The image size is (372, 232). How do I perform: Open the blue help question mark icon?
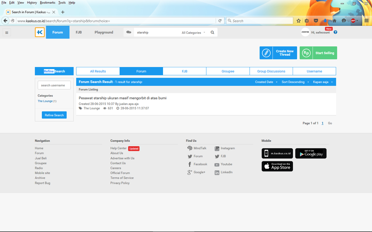(335, 32)
